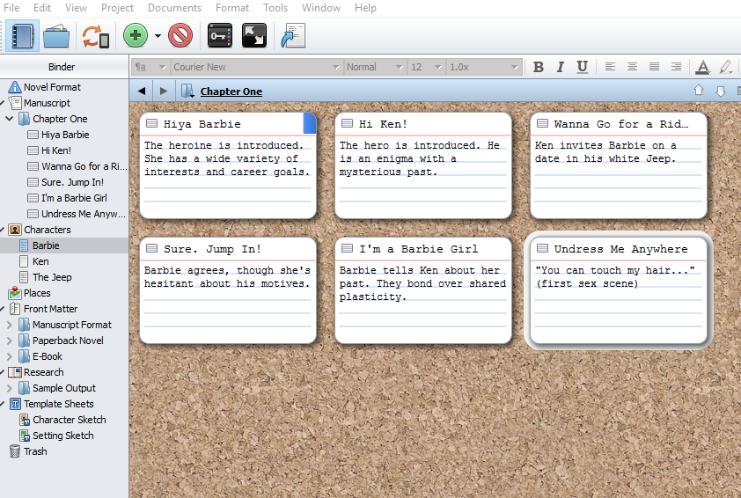Pick the text color swatch
Viewport: 741px width, 498px height.
click(703, 67)
